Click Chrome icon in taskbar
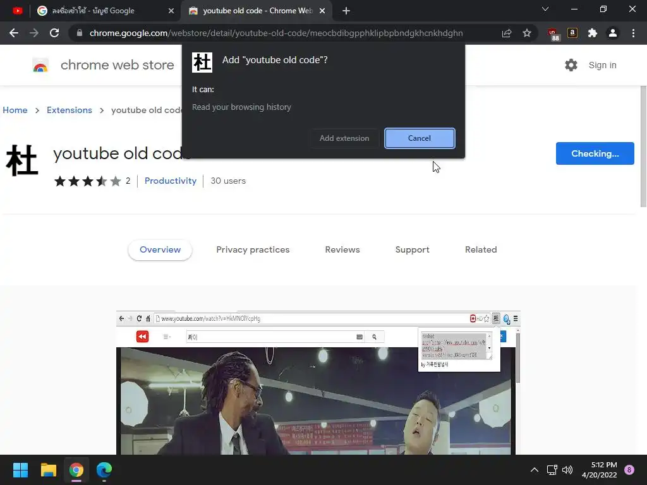Screen dimensions: 647x485 click(x=76, y=470)
